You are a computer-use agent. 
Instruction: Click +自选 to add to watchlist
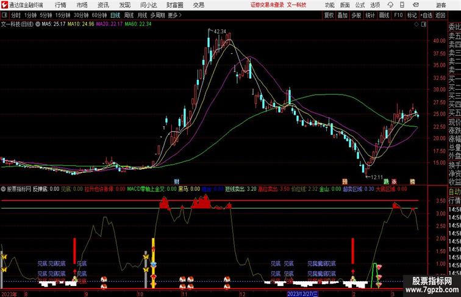coord(426,15)
